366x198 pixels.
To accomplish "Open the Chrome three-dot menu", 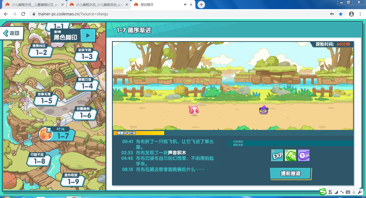I will (x=360, y=14).
